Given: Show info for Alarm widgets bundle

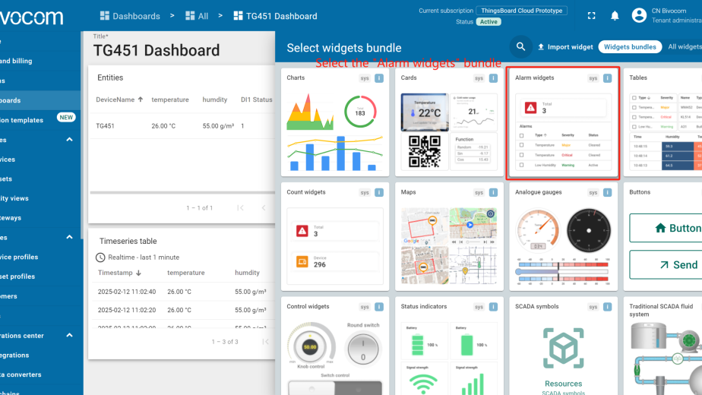Looking at the screenshot, I should (x=608, y=78).
